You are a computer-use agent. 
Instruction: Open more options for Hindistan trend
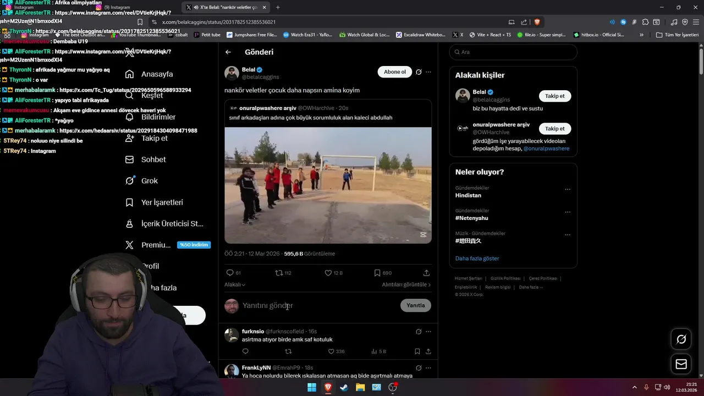568,189
